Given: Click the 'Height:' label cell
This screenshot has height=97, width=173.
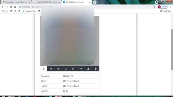Looking at the screenshot, I should (x=51, y=86).
